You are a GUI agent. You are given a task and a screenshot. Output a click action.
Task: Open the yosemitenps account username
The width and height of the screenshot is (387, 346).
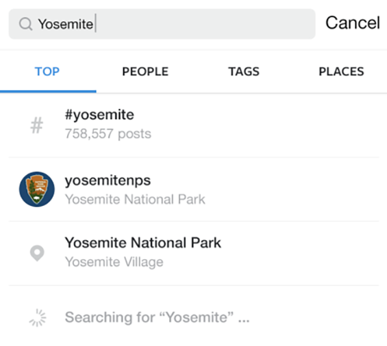(108, 181)
